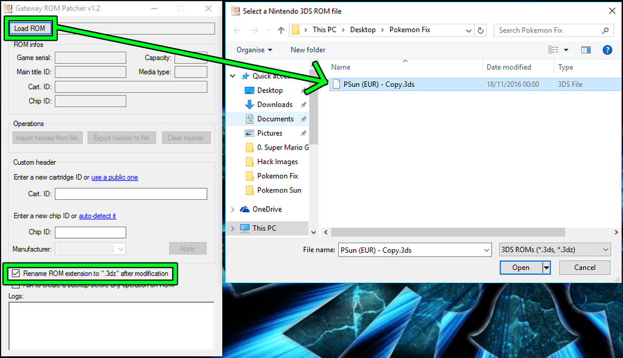
Task: Open Documents in the navigation pane
Action: pos(275,119)
